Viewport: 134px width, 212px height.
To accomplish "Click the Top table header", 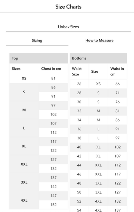I will pos(39,58).
